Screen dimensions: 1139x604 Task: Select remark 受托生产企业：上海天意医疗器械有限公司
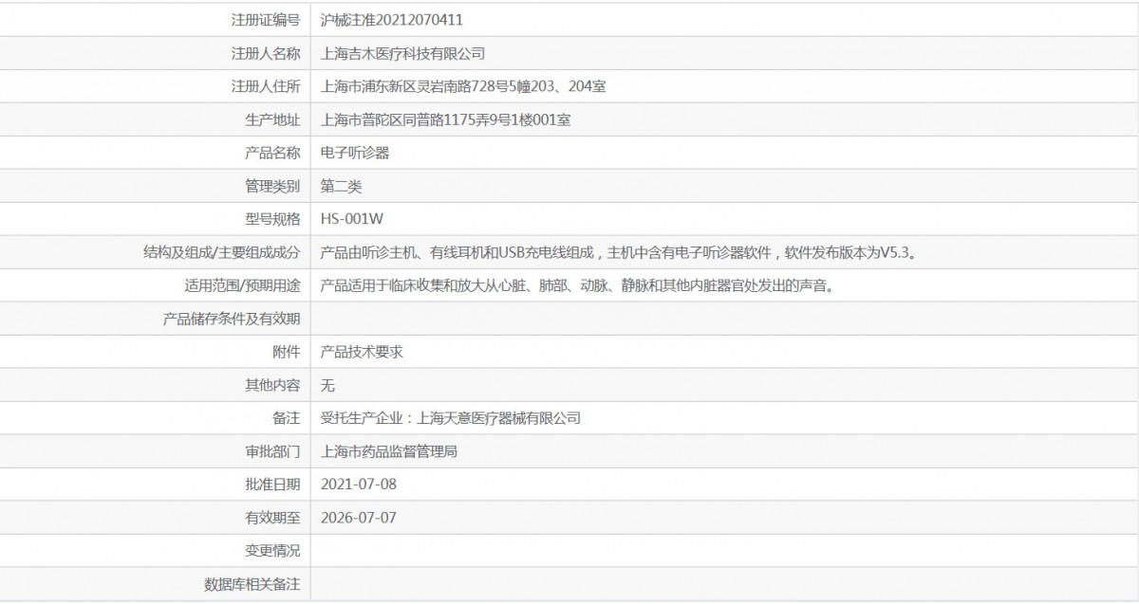451,418
